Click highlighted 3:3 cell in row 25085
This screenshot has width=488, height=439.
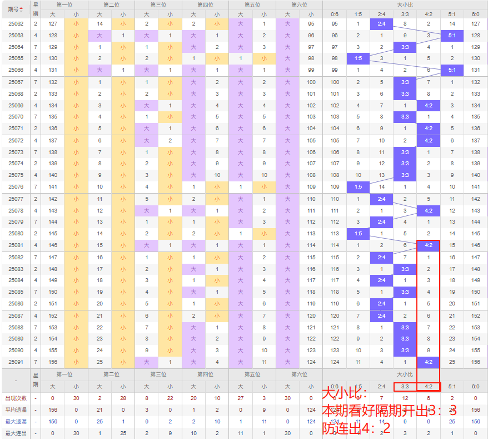click(x=405, y=292)
